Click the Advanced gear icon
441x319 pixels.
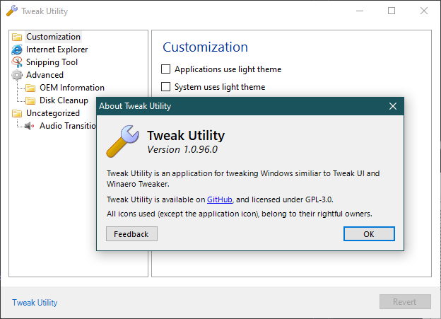pos(17,75)
